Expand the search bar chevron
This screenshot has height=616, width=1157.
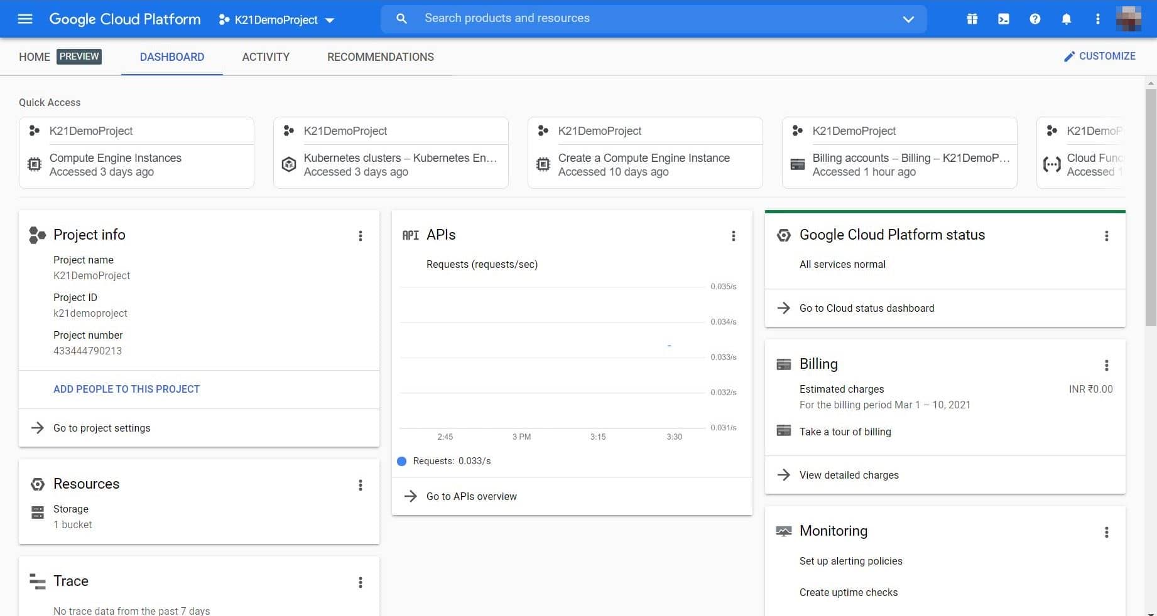point(908,19)
